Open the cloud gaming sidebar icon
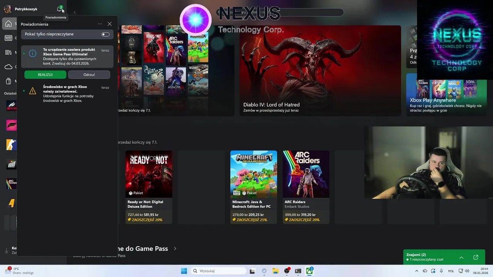Image resolution: width=493 pixels, height=277 pixels. (x=8, y=67)
